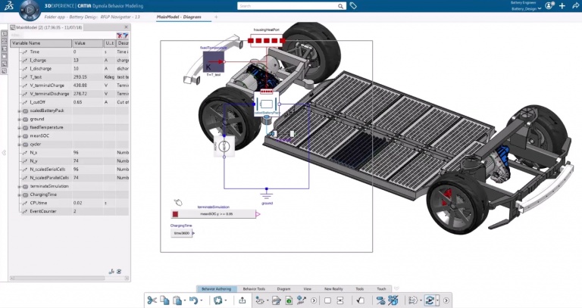Click the crossed-out cube icon in toolbar
582x308 pixels.
click(393, 300)
